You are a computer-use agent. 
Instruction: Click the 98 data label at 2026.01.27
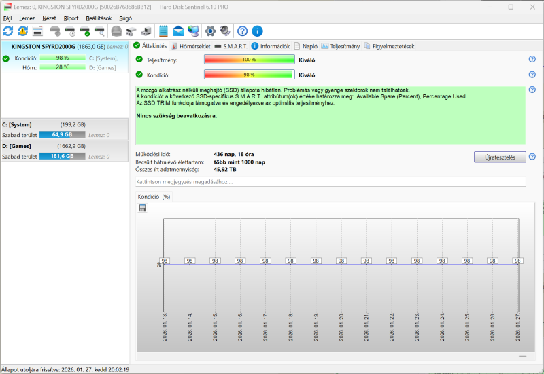click(x=517, y=261)
